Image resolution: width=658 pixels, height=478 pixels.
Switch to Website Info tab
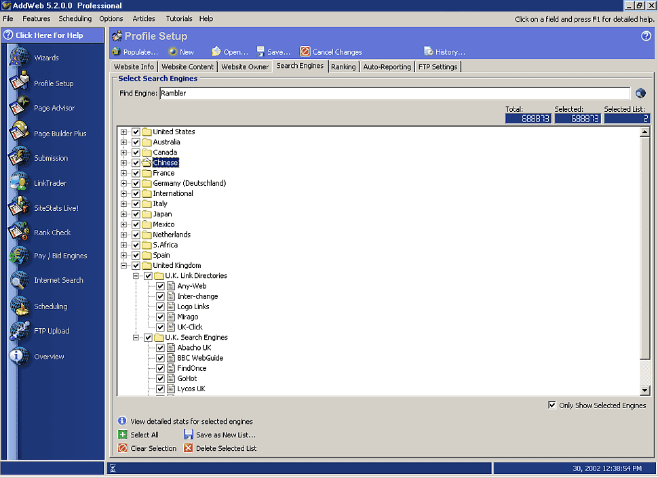(134, 66)
